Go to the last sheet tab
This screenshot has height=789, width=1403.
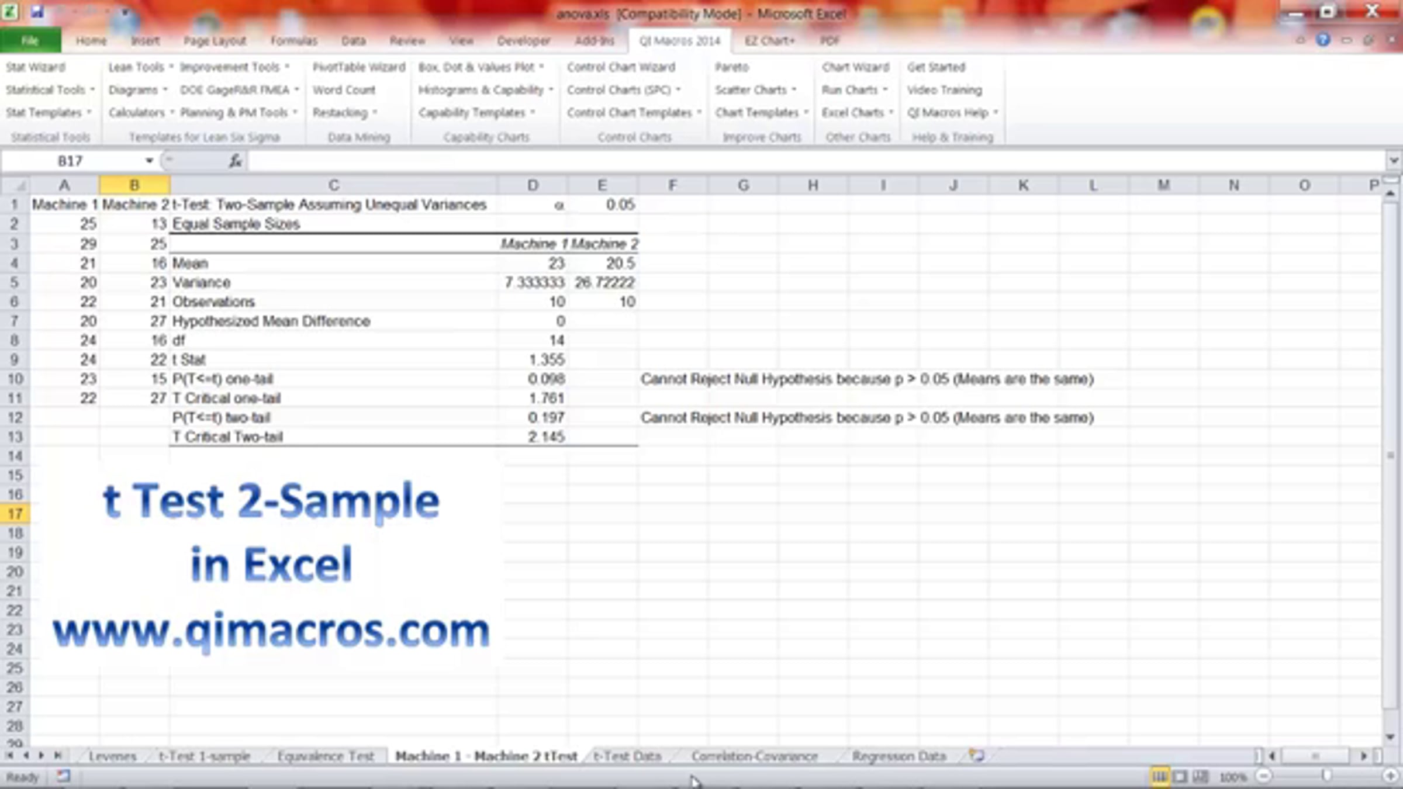pyautogui.click(x=57, y=756)
